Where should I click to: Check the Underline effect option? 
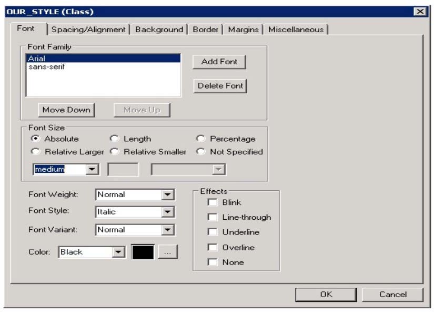[213, 232]
